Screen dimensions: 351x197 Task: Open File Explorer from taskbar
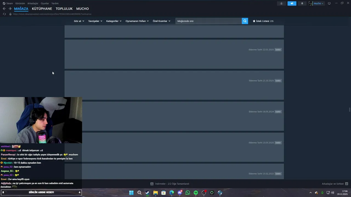pyautogui.click(x=155, y=193)
